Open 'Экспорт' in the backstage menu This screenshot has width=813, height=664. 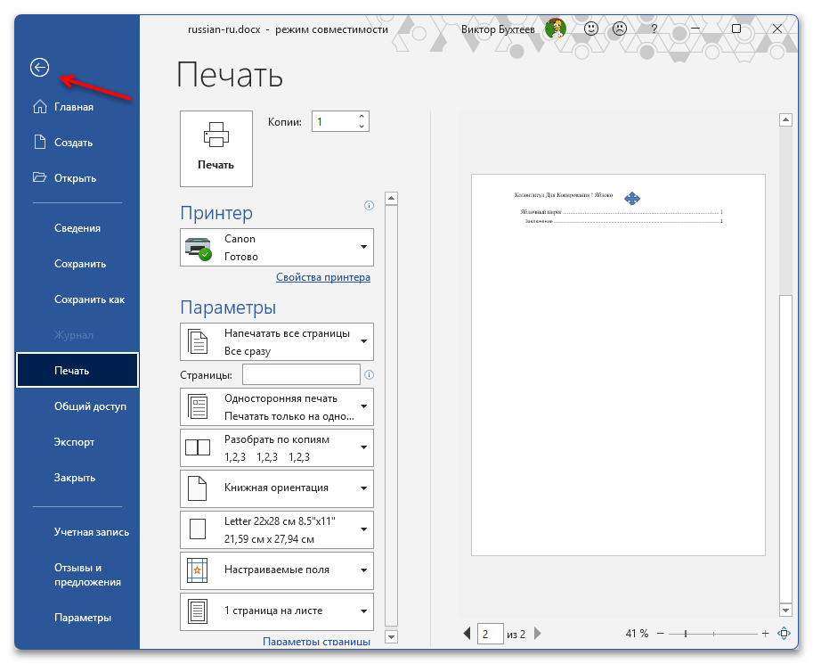click(77, 442)
